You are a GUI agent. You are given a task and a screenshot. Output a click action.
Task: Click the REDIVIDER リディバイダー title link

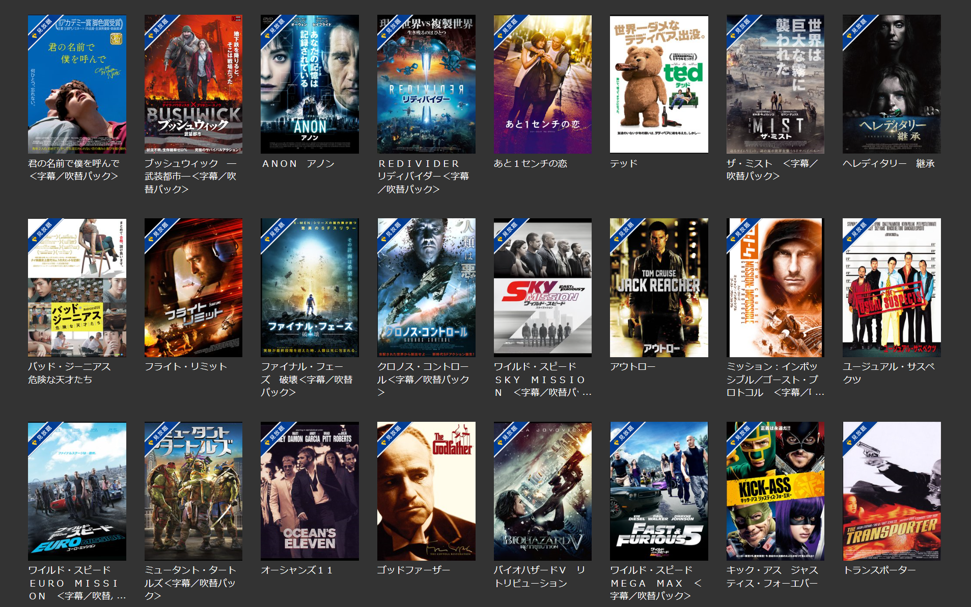coord(424,176)
